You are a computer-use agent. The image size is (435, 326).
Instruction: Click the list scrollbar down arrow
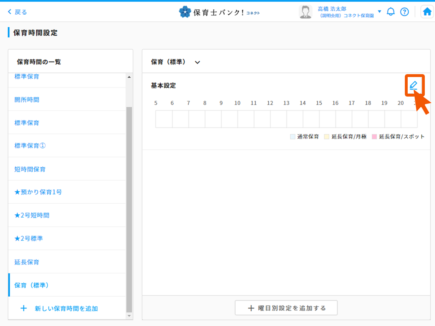(x=129, y=316)
